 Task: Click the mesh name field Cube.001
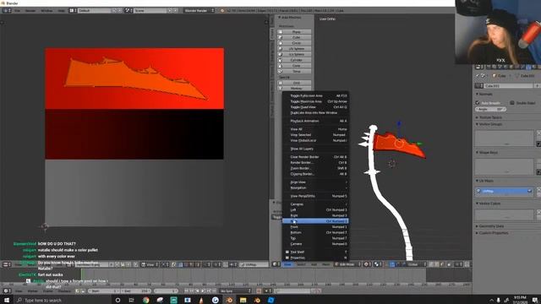pos(509,85)
